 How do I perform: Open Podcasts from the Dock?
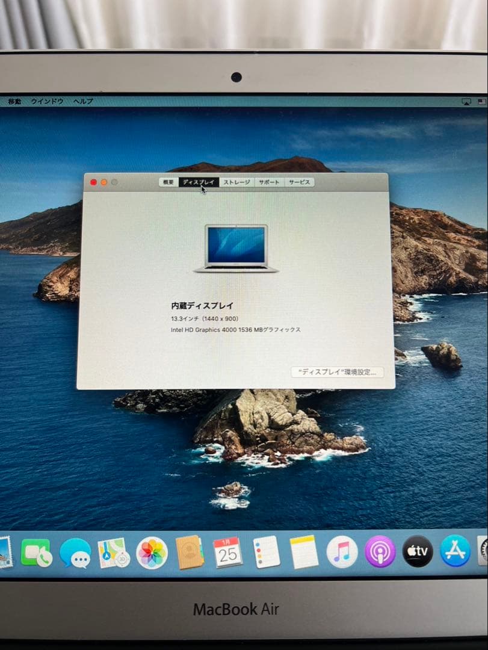click(x=380, y=551)
